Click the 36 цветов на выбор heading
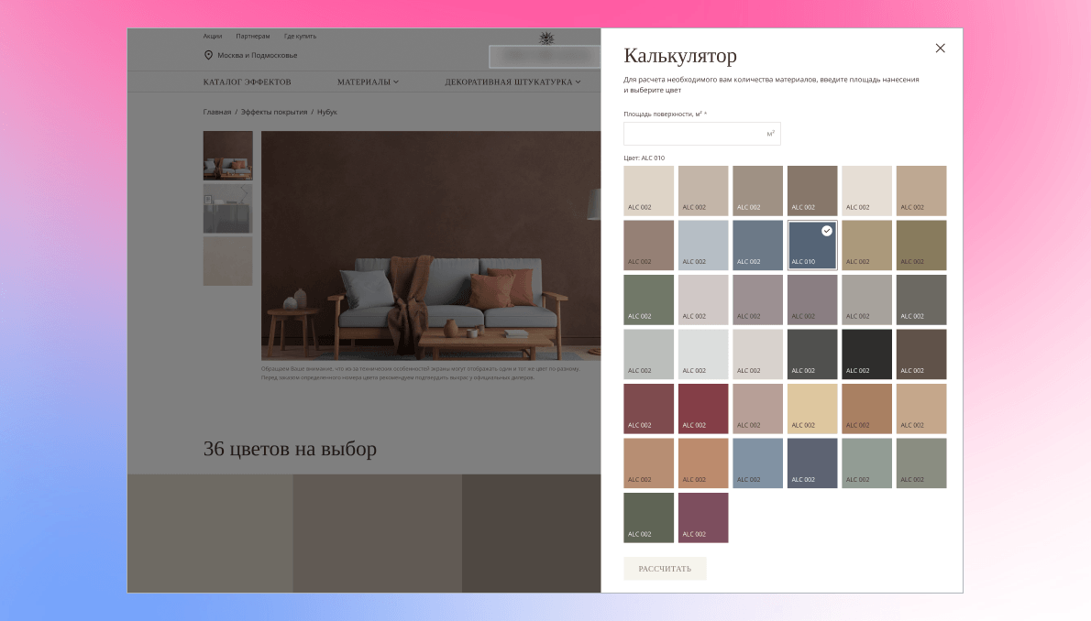The height and width of the screenshot is (621, 1091). 290,449
